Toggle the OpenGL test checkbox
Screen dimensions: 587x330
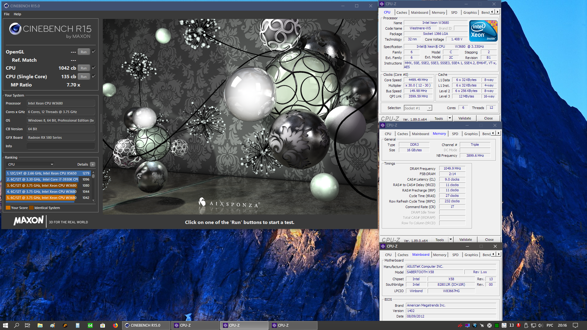[x=94, y=52]
